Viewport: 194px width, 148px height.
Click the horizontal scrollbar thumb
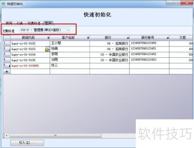[x=55, y=136]
